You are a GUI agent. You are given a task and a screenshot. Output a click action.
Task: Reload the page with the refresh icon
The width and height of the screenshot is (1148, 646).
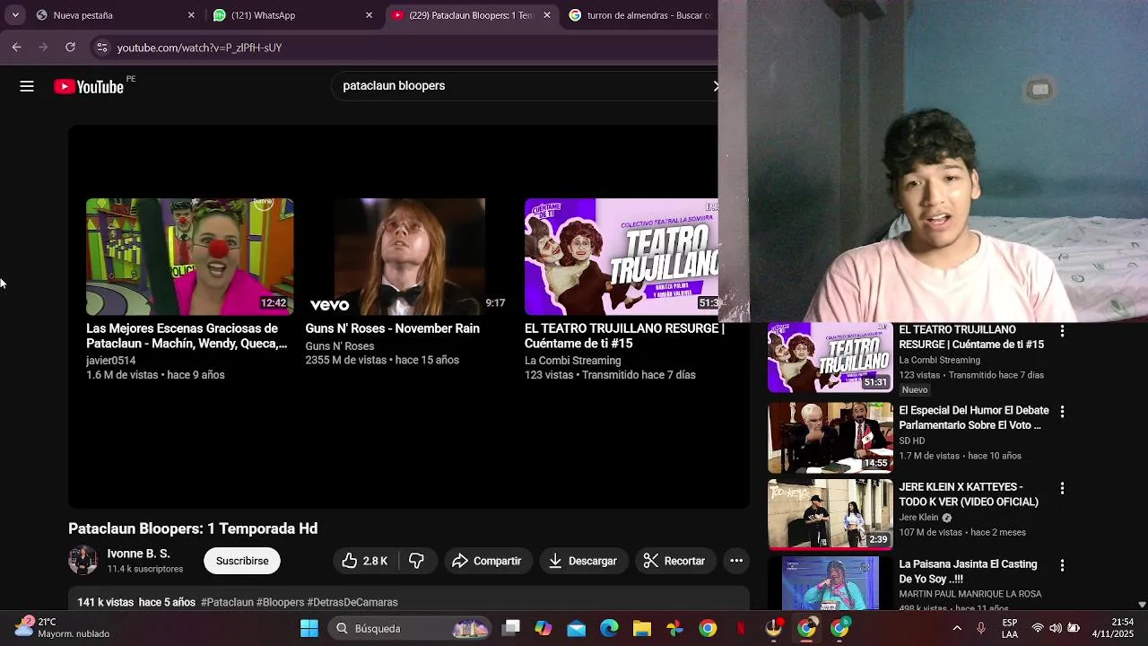point(70,47)
